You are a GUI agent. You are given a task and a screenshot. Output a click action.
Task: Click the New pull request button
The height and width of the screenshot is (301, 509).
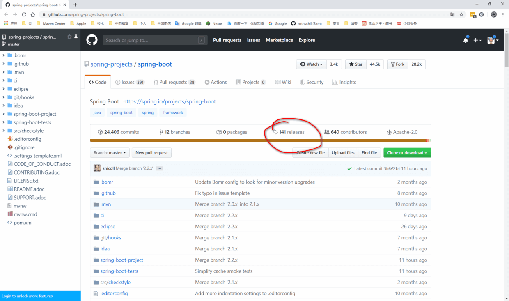point(151,153)
